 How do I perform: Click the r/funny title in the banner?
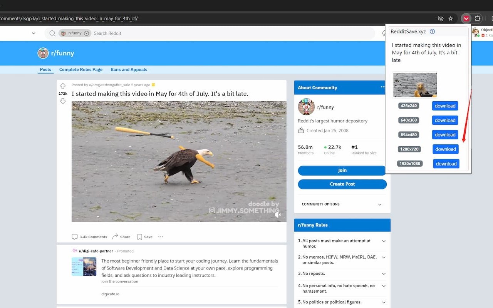point(62,53)
